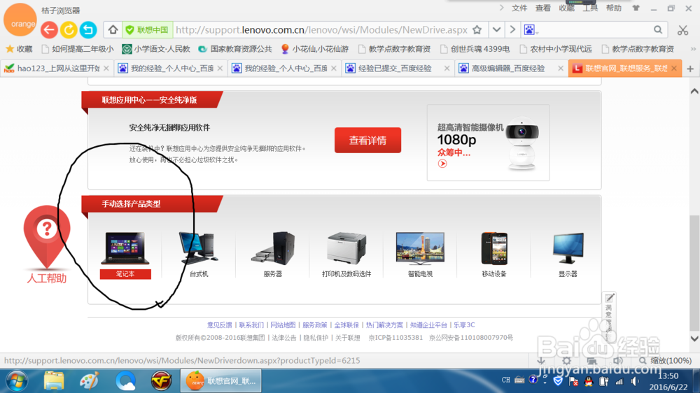Open the 查看 menu
This screenshot has width=700, height=393.
coord(543,8)
